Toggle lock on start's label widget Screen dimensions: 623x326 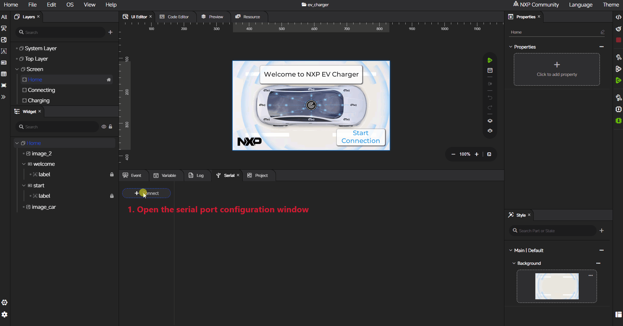[x=112, y=196]
